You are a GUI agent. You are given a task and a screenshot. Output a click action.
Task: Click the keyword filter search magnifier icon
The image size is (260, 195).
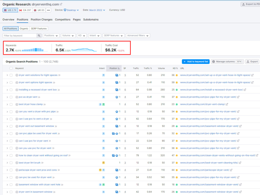tap(39, 36)
